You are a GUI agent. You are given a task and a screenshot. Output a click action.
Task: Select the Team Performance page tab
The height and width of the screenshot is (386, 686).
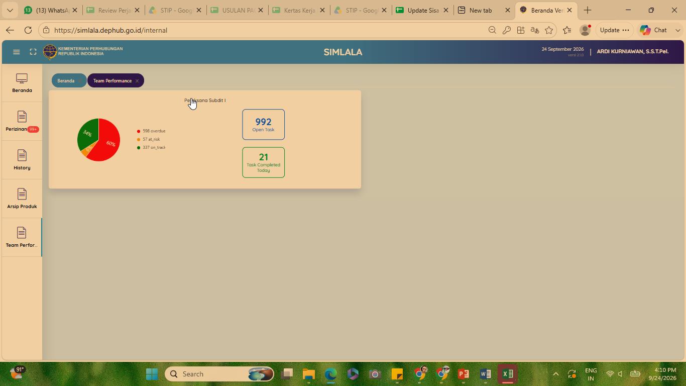[x=112, y=81]
